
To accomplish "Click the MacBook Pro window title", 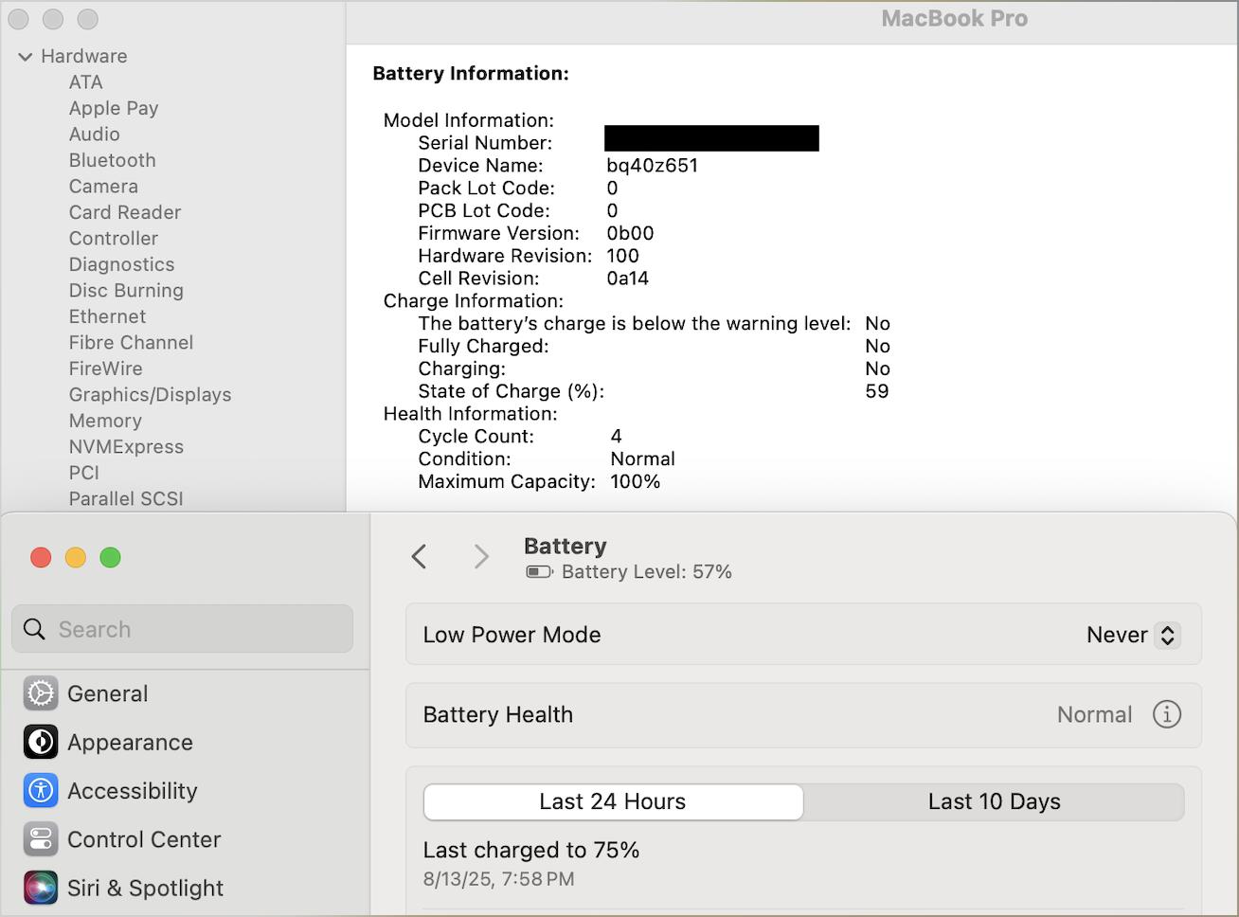I will click(954, 19).
